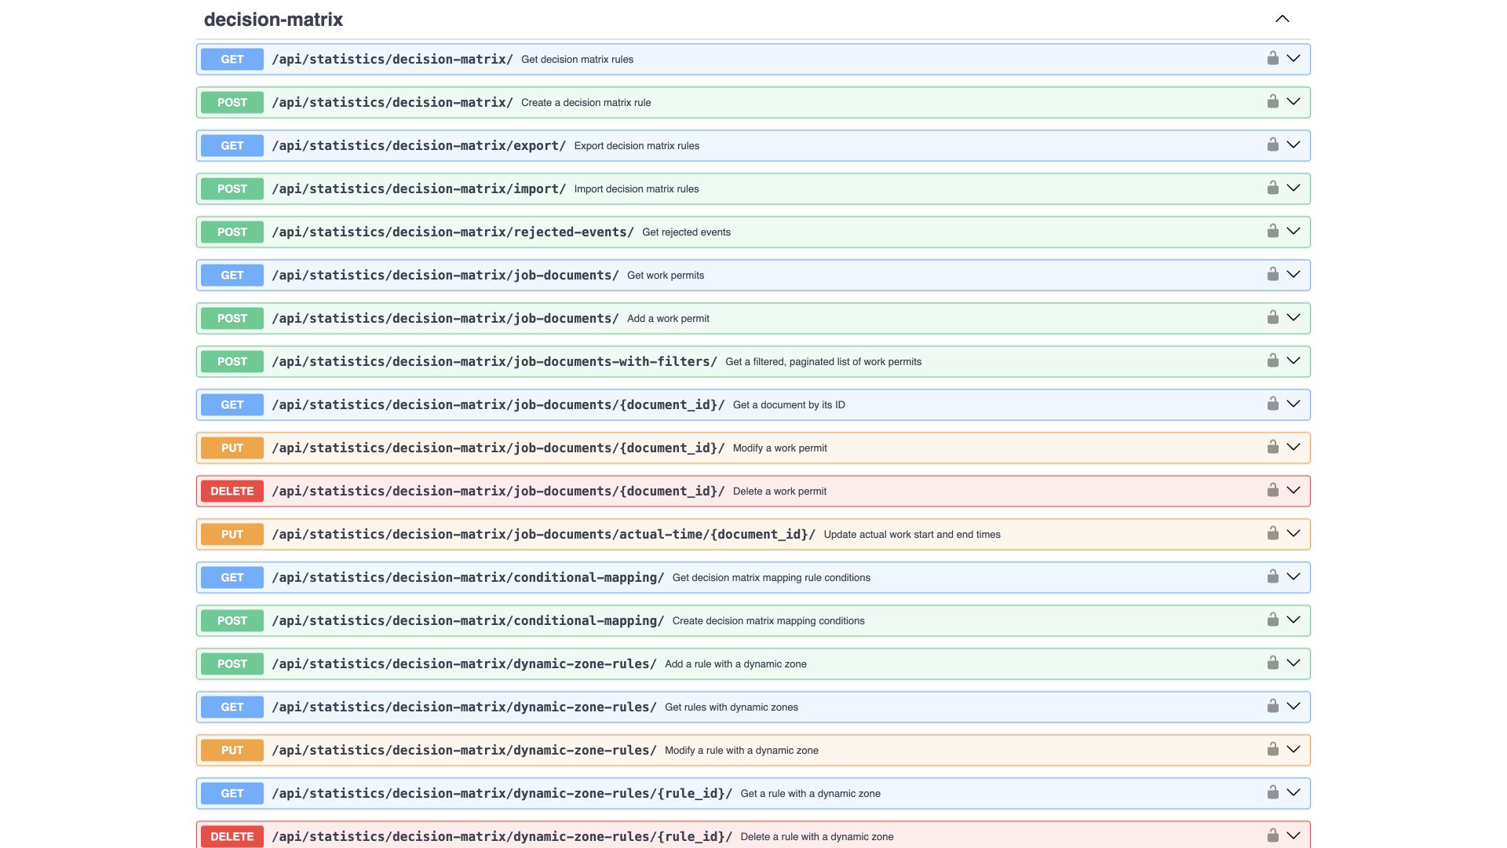Click the POST badge for Import decision matrix rules
1507x848 pixels.
[232, 188]
